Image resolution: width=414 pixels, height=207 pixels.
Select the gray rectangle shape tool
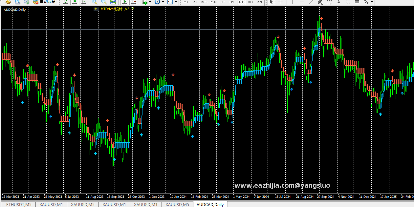(x=357, y=2)
